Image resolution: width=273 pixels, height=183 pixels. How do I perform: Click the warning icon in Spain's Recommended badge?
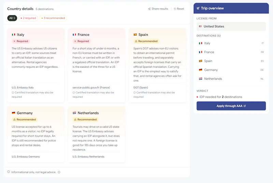136,41
